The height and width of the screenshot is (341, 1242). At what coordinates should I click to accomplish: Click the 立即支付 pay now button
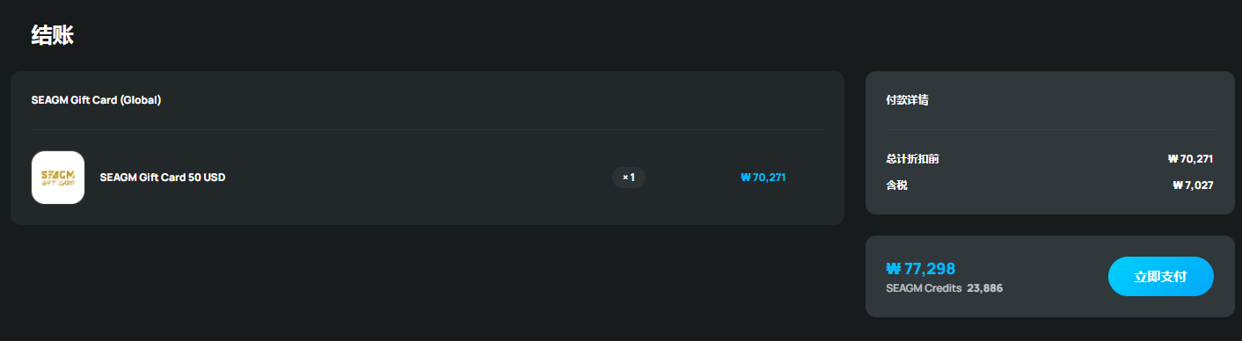click(x=1160, y=277)
